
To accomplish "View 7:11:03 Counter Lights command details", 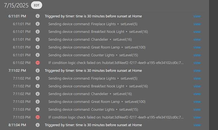I will 197,109.
